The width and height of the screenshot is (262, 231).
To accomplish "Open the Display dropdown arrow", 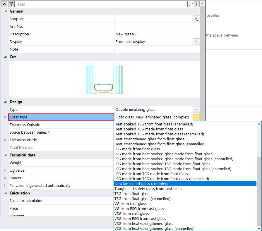I will [x=196, y=42].
